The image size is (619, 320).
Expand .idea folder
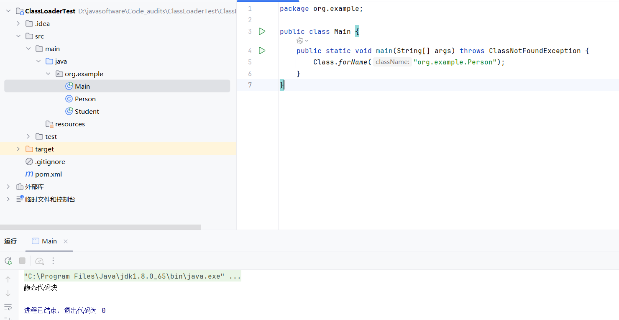pos(18,23)
